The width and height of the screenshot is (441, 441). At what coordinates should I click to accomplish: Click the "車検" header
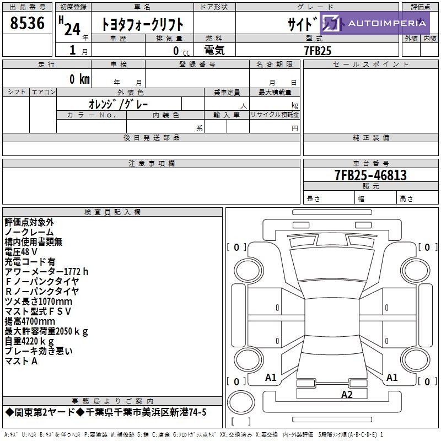click(x=118, y=64)
